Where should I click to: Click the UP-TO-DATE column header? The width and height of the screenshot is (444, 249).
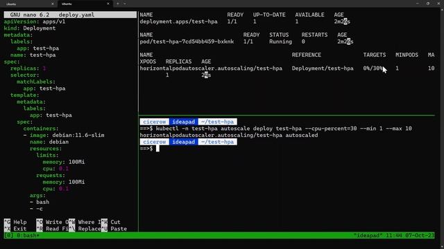269,15
